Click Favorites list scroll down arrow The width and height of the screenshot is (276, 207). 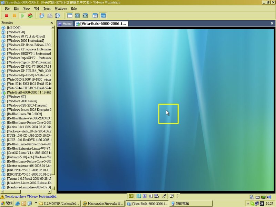coord(53,188)
